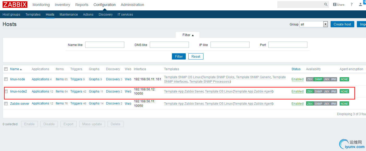The width and height of the screenshot is (366, 151).
Task: Open help via the question mark icon
Action: [351, 4]
